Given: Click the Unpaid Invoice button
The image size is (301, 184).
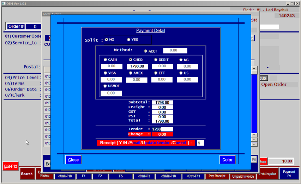Looking at the screenshot, I should click(243, 176).
